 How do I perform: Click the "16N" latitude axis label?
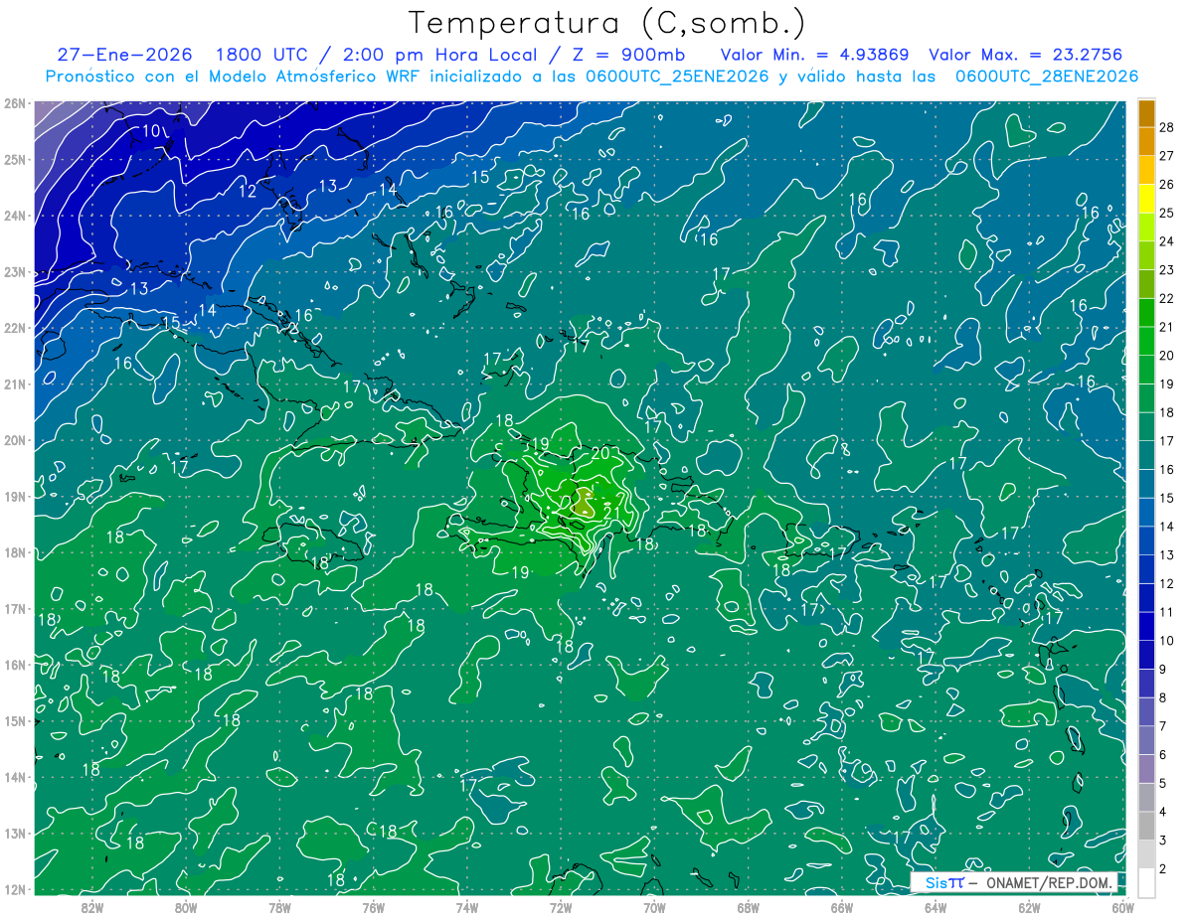[15, 665]
